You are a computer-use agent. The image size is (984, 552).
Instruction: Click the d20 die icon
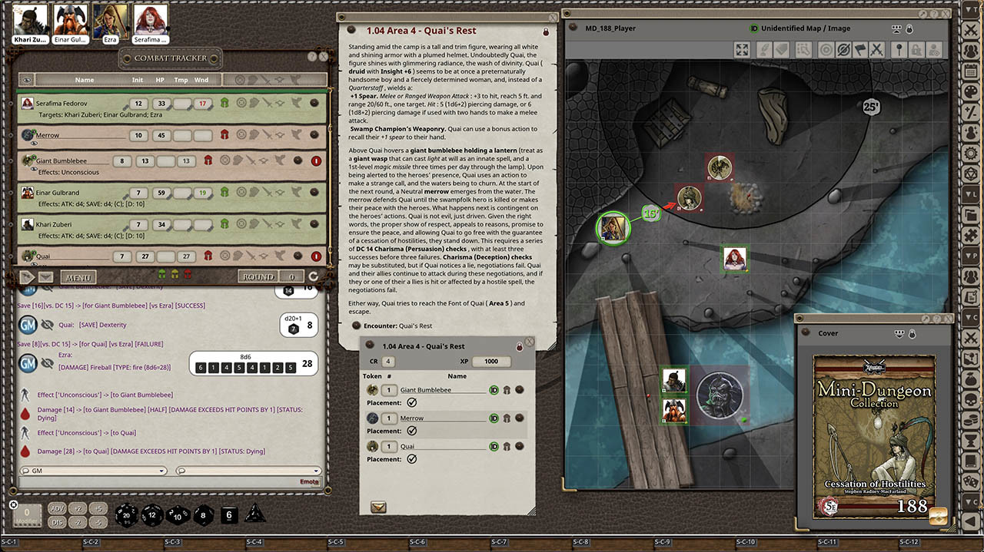(x=126, y=515)
